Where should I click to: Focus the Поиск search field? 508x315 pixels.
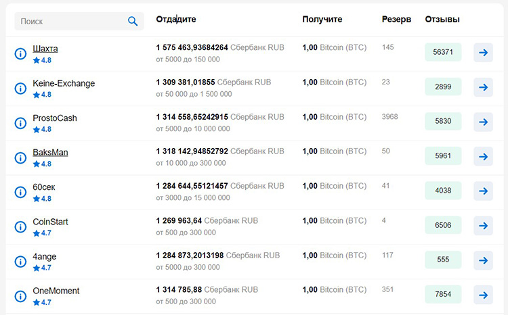[79, 22]
